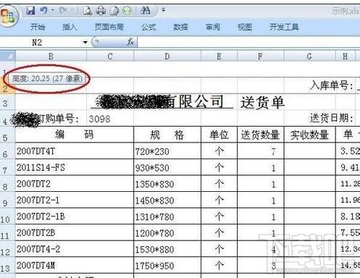Select cell with code 2011S14-FS
The height and width of the screenshot is (278, 360).
coord(75,167)
